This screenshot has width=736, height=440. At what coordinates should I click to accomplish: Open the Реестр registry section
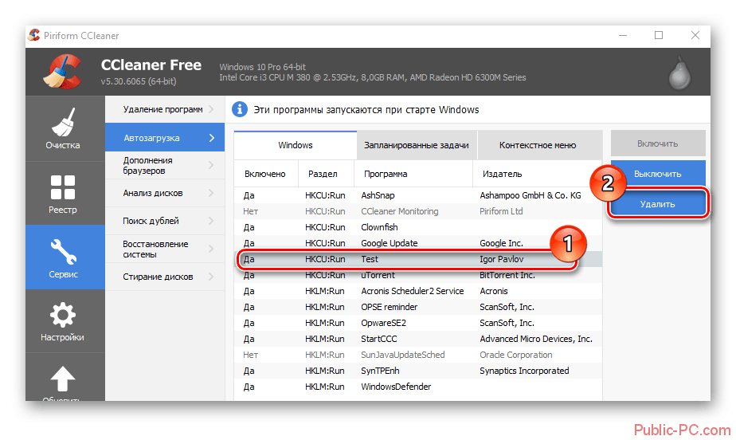coord(63,192)
